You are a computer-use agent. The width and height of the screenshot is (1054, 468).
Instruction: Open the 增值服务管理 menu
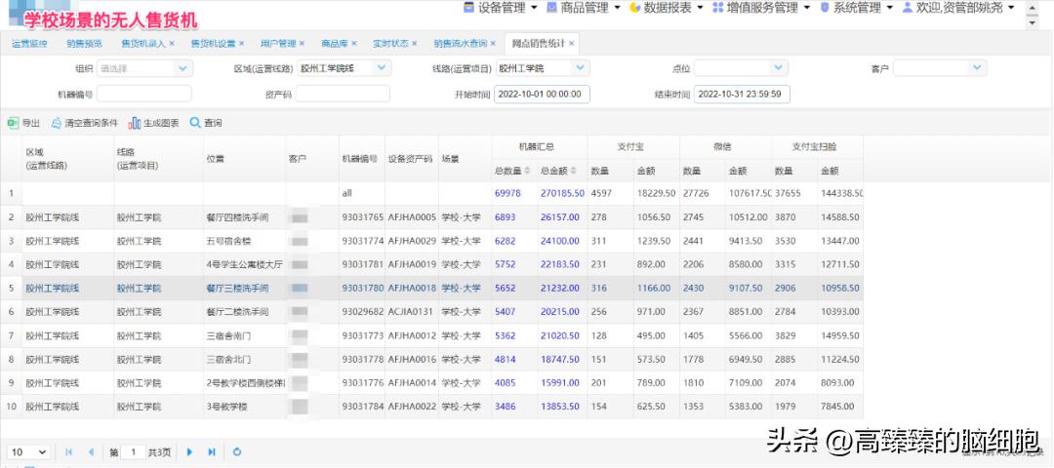(761, 8)
